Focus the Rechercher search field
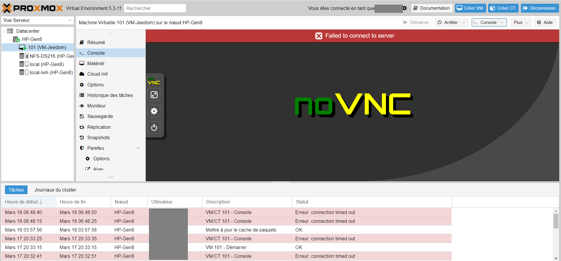The image size is (561, 261). [x=155, y=8]
